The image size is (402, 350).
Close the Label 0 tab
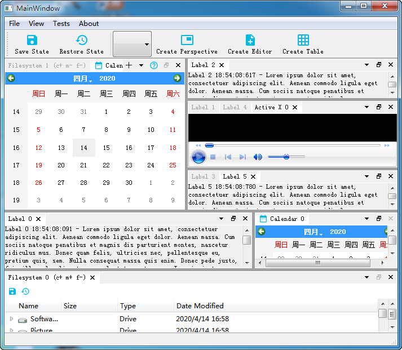38,219
